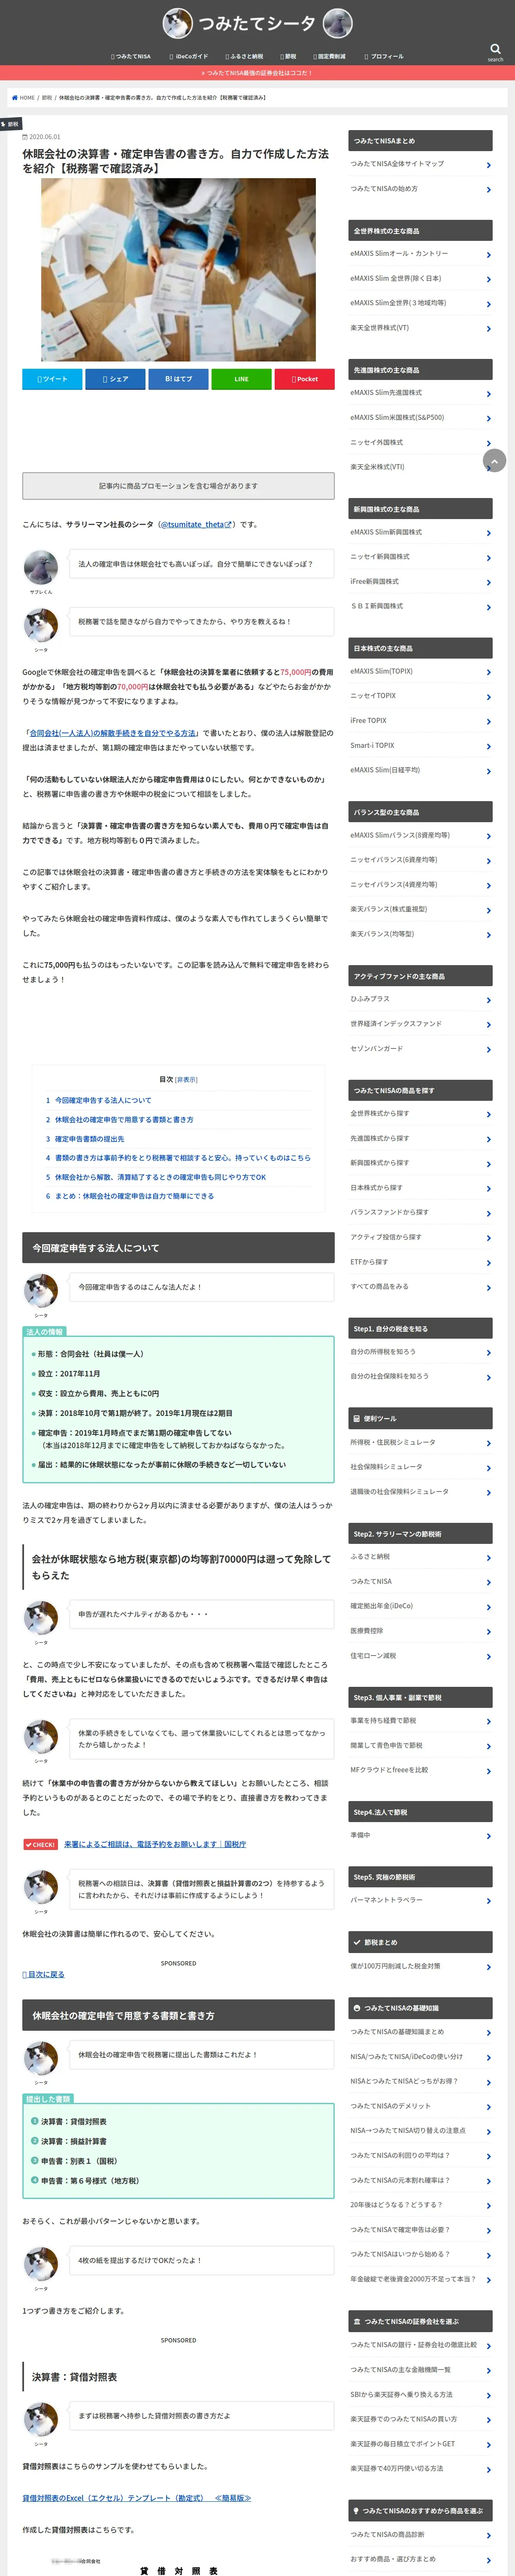Open sidebar link 楽天証券で40万円使い切る方法
The image size is (515, 2576).
[x=396, y=2468]
